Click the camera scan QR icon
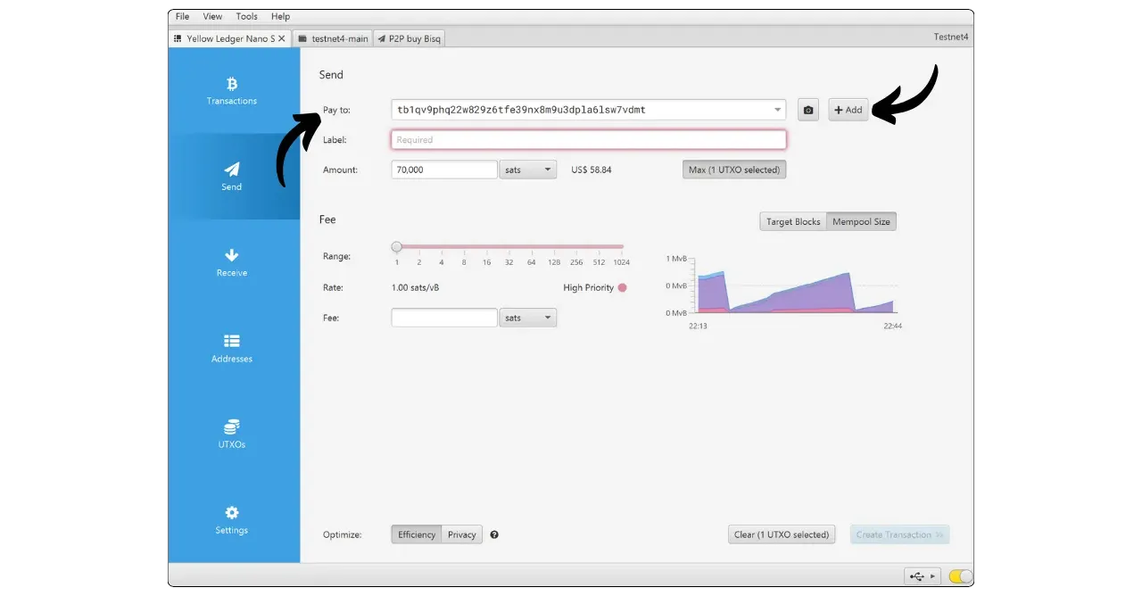Screen dimensions: 1142x596 pos(808,110)
